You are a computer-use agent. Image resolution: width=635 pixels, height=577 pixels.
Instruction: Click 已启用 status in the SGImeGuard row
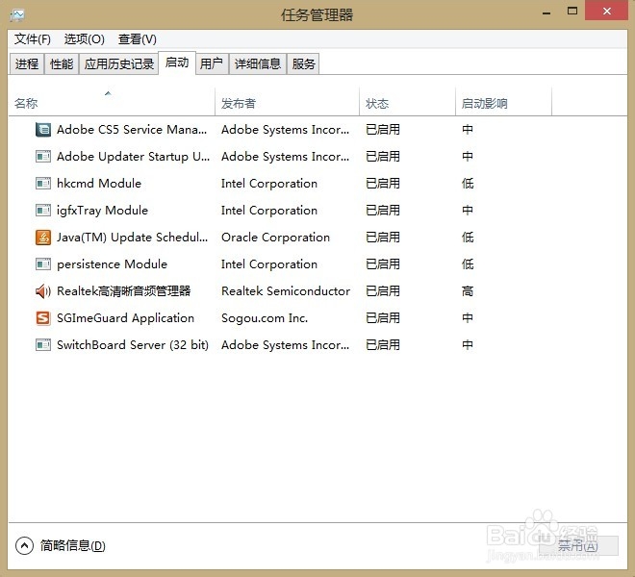[x=383, y=318]
